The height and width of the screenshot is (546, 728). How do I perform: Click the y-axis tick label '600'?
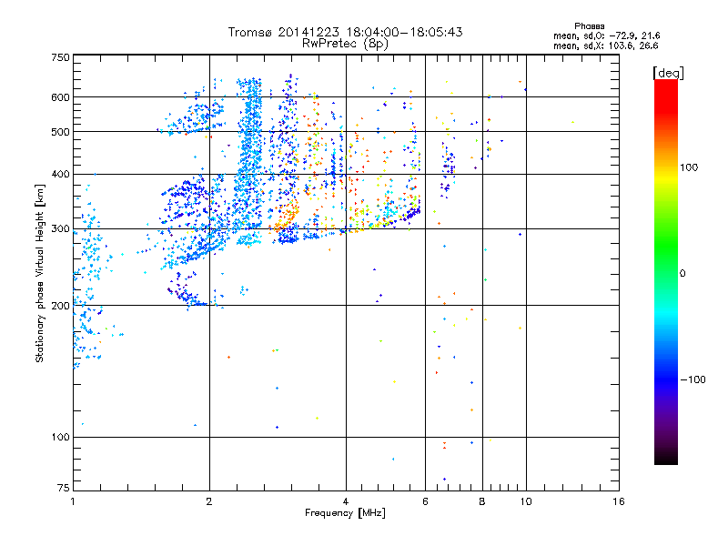point(60,97)
